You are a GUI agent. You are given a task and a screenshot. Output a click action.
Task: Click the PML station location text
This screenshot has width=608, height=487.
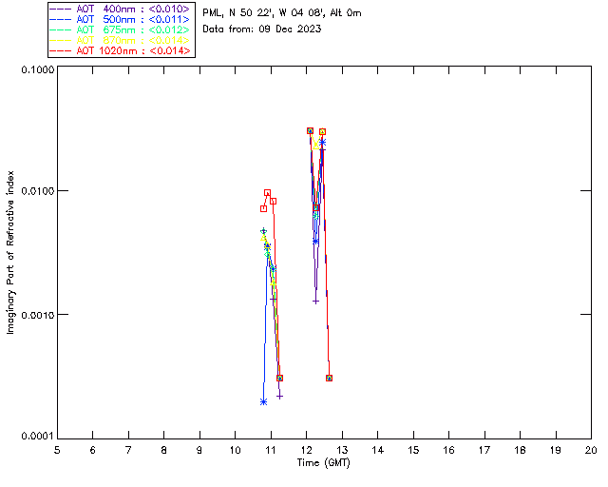click(x=282, y=13)
